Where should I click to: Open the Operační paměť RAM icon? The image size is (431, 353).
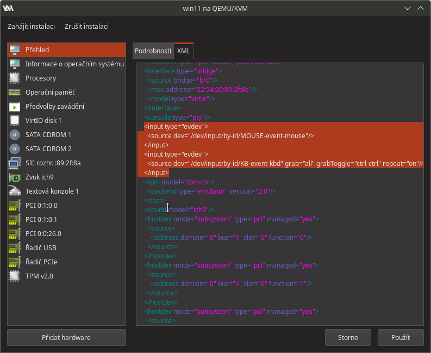15,92
